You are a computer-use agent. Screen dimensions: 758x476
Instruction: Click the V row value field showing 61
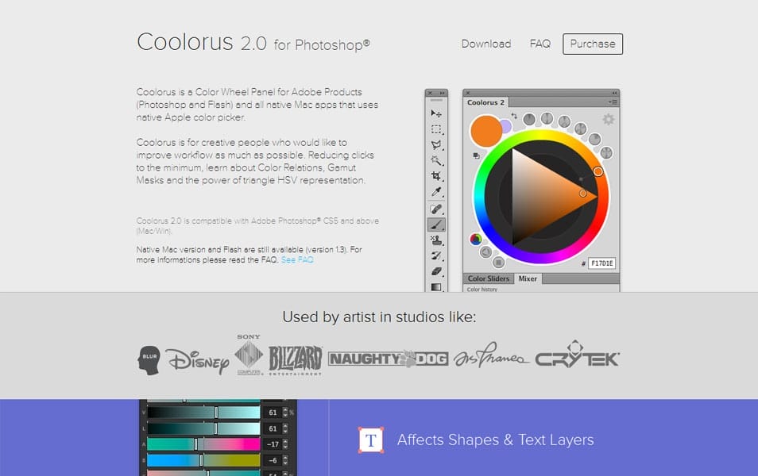click(273, 413)
